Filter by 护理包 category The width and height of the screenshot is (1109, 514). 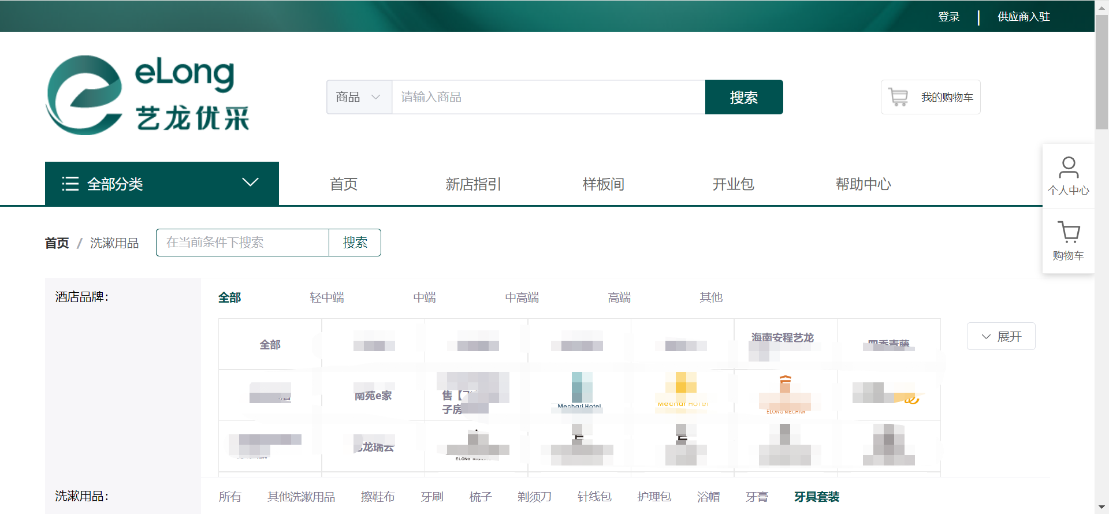654,497
